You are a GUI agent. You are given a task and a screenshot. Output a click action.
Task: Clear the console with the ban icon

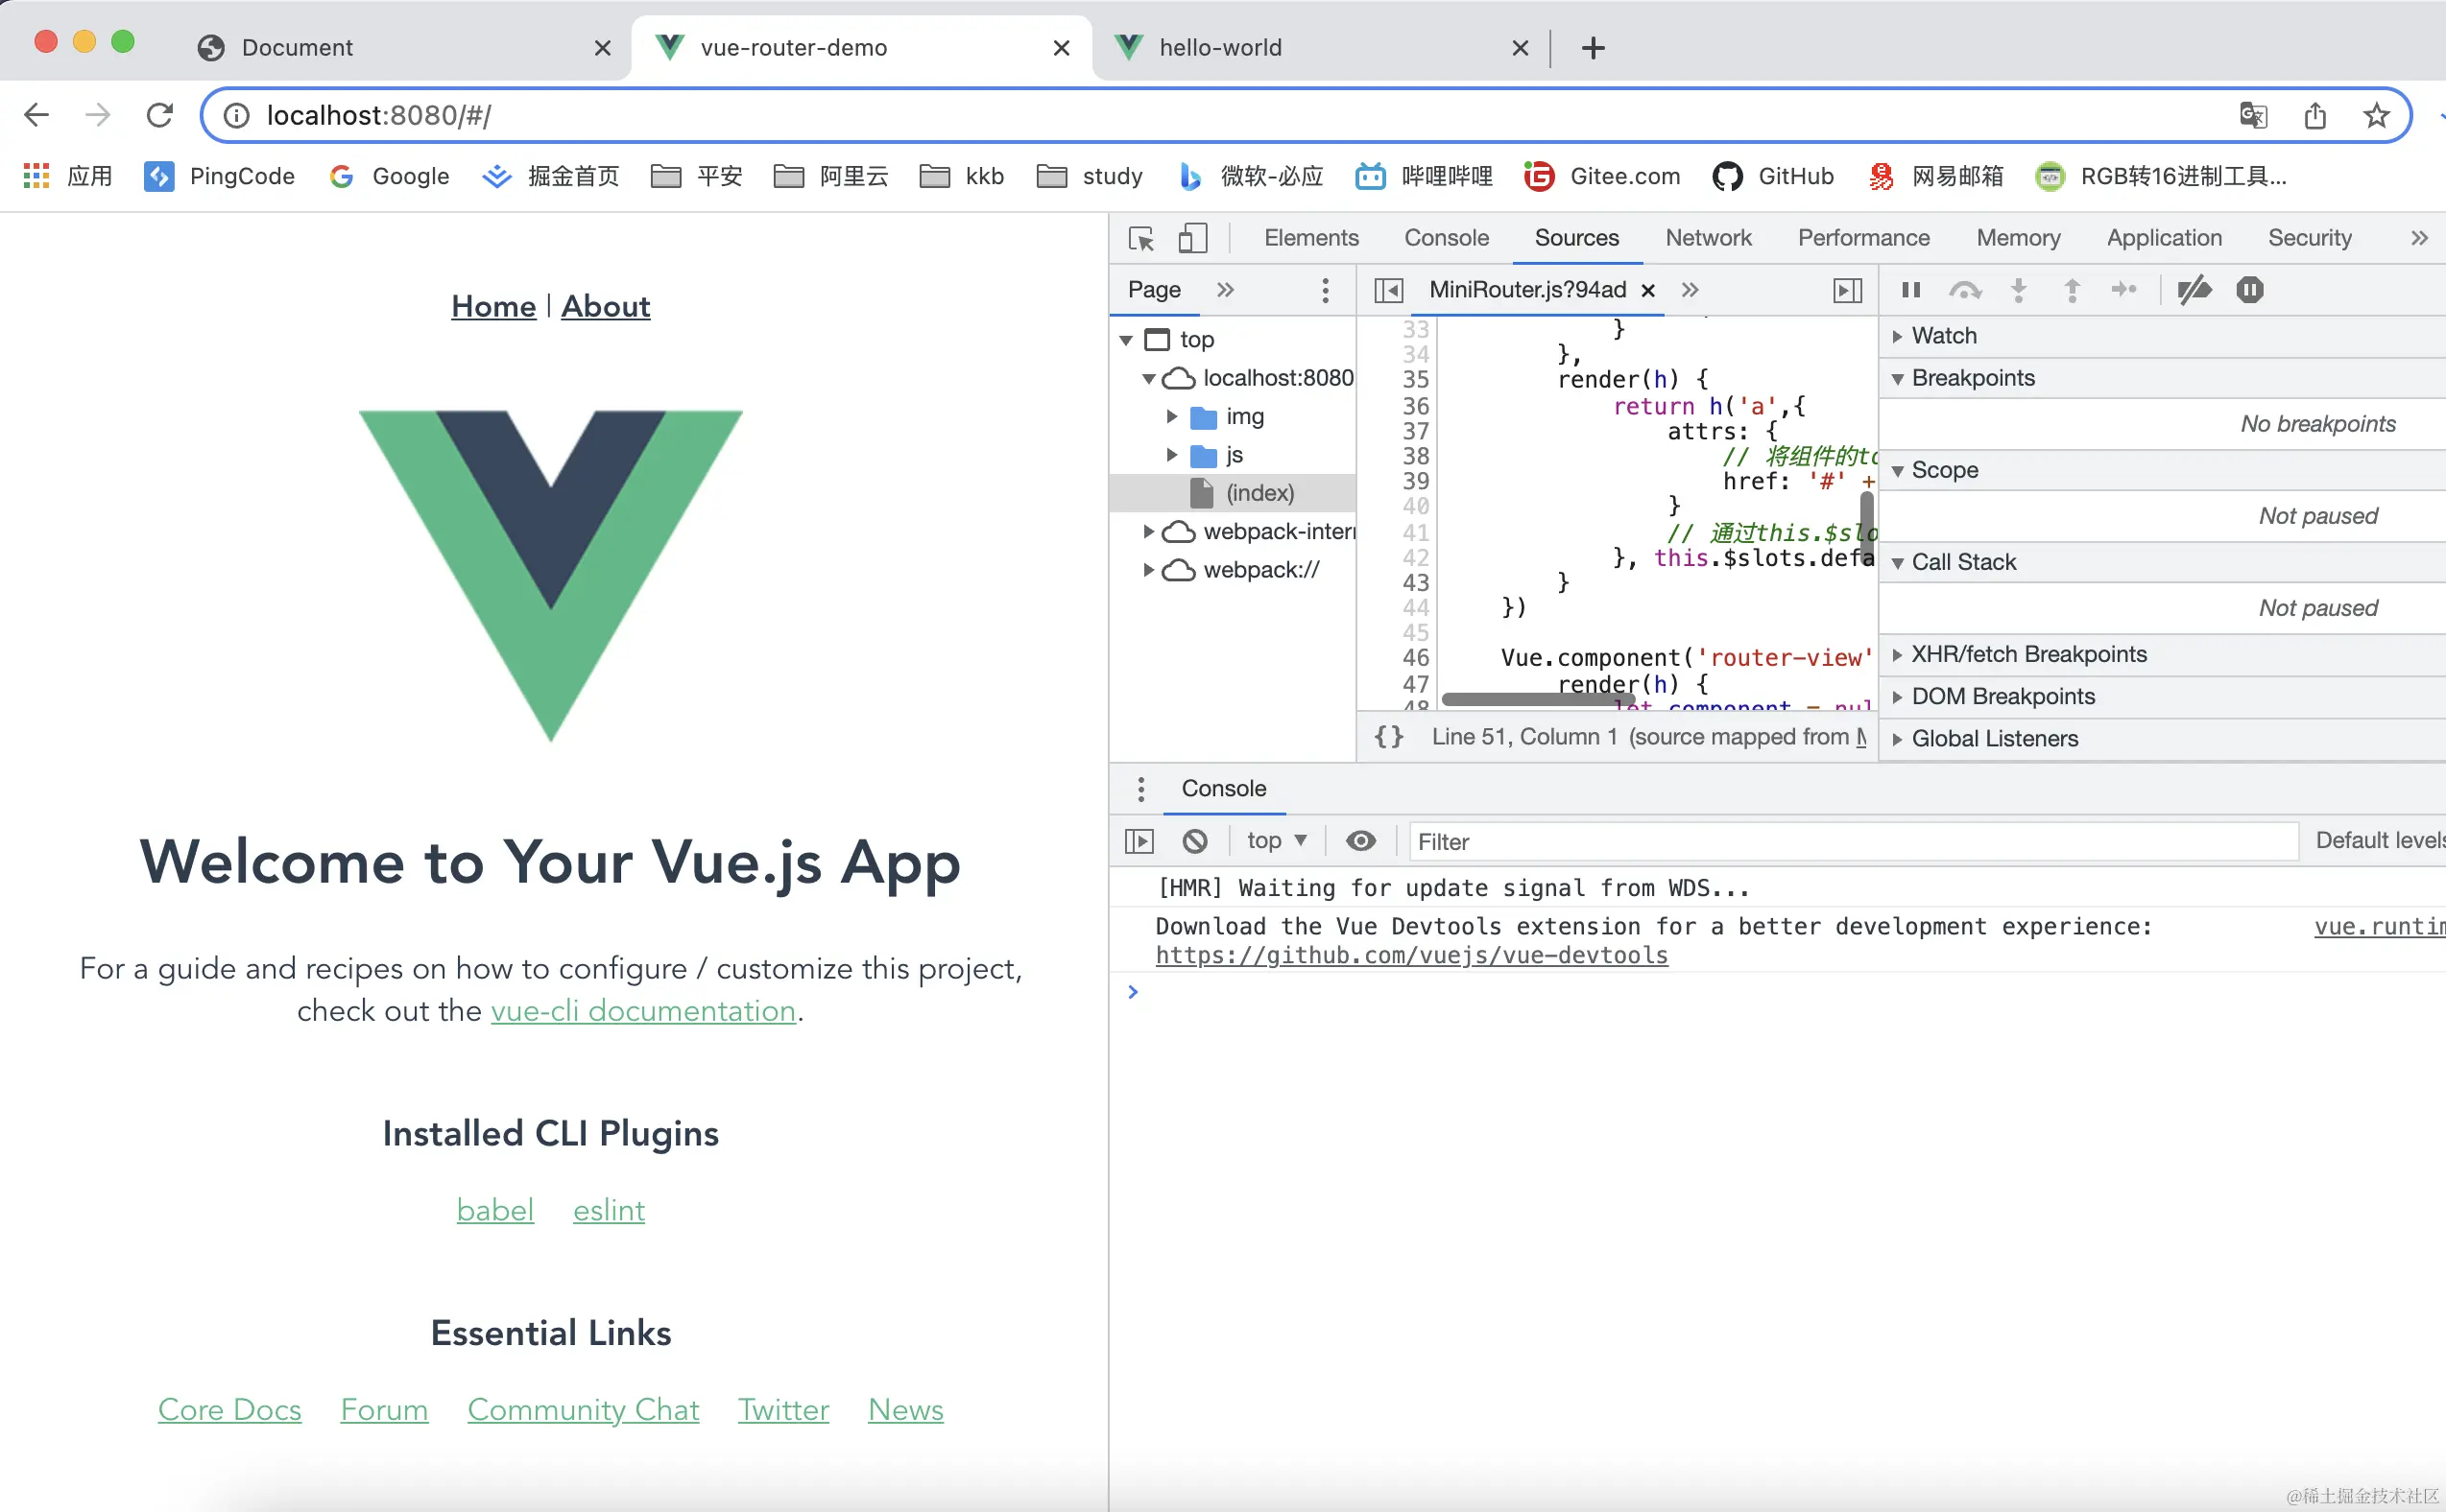click(1194, 841)
